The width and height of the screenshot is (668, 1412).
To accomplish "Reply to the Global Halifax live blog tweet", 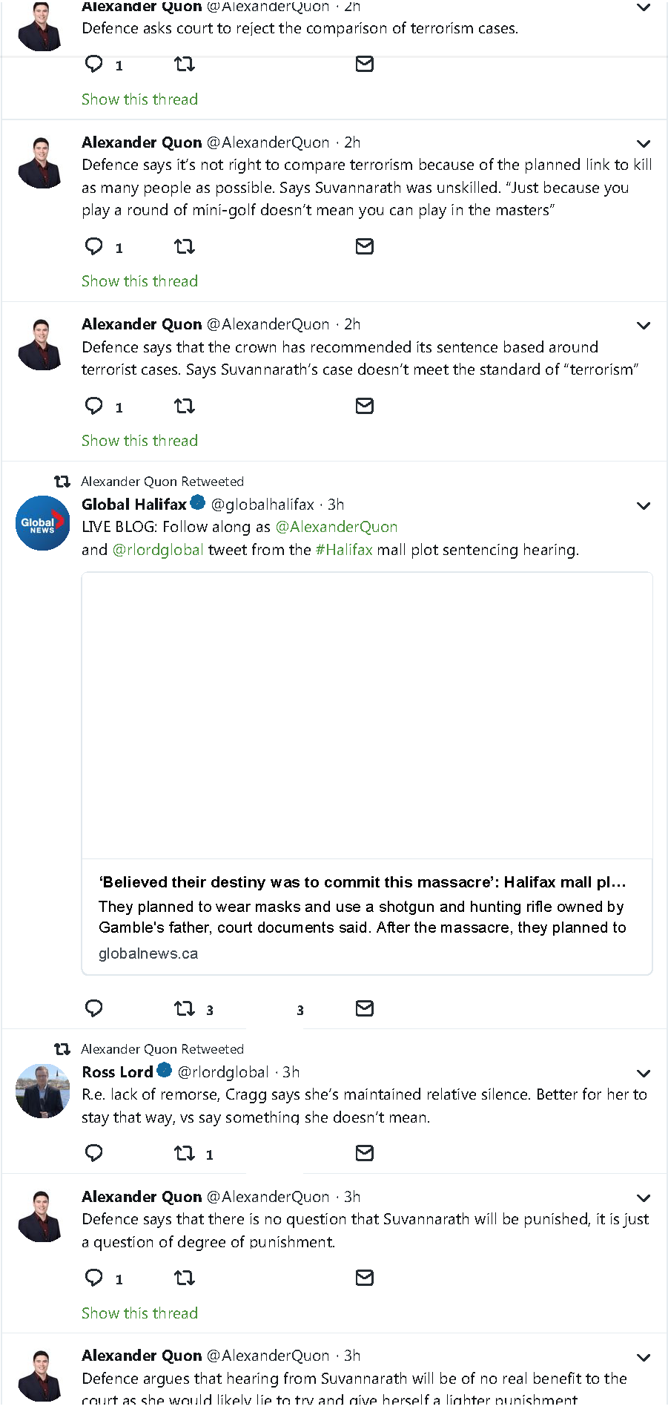I will tap(94, 1008).
